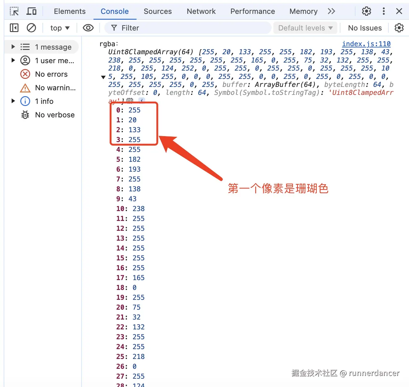The width and height of the screenshot is (409, 387).
Task: Click the '25: 218' array entry
Action: pyautogui.click(x=130, y=356)
